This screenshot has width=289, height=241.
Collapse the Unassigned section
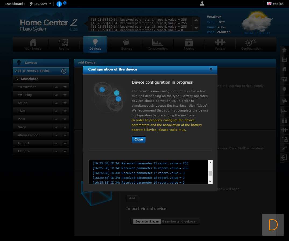(x=17, y=79)
